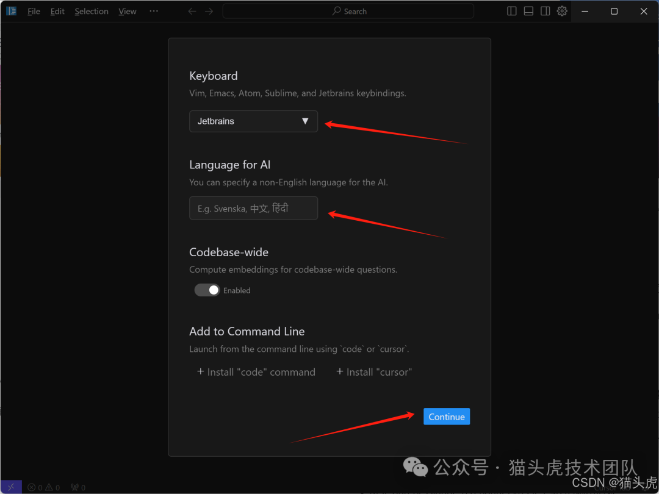Image resolution: width=659 pixels, height=494 pixels.
Task: Toggle the primary sidebar layout icon
Action: 511,12
